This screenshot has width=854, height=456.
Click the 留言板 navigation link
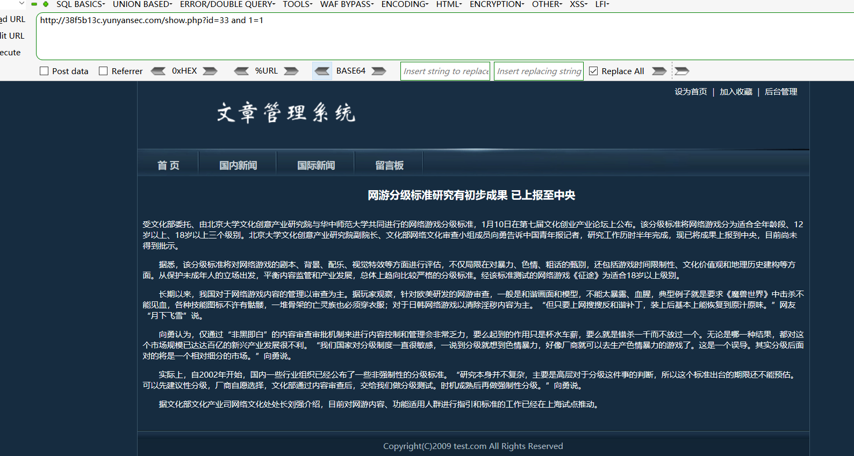click(x=389, y=165)
